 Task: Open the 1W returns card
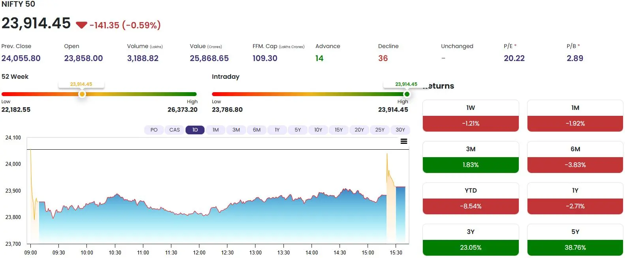pos(471,115)
